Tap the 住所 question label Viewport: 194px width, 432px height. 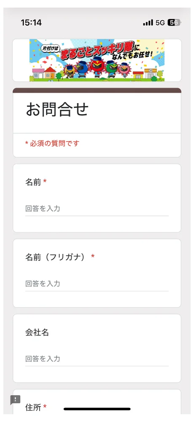tap(33, 407)
